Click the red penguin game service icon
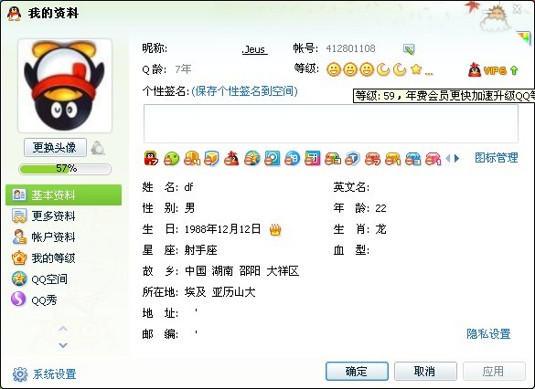535x389 pixels. click(x=231, y=159)
